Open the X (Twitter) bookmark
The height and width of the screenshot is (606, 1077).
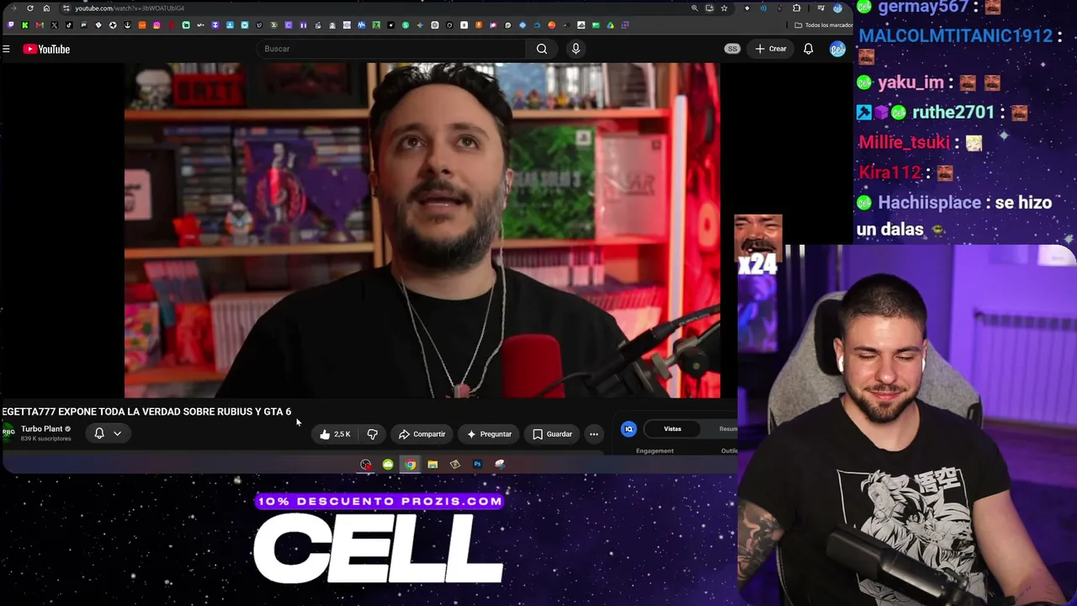(55, 25)
